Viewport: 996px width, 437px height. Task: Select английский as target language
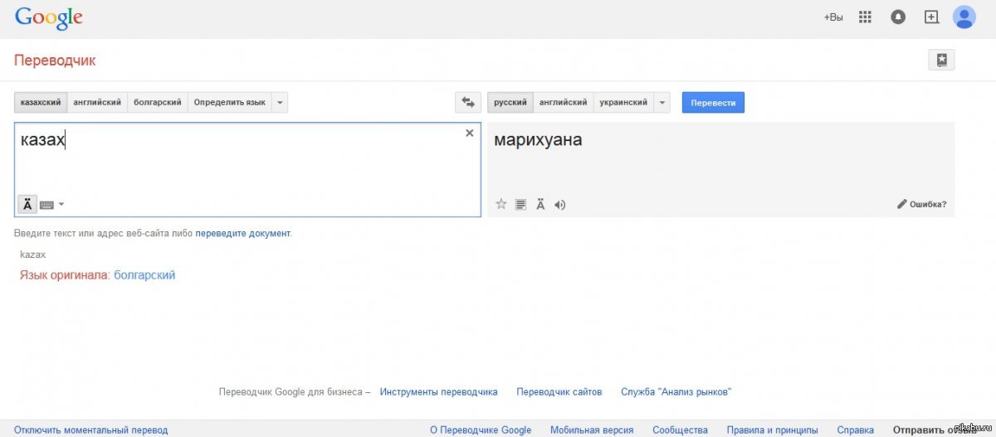[x=564, y=102]
